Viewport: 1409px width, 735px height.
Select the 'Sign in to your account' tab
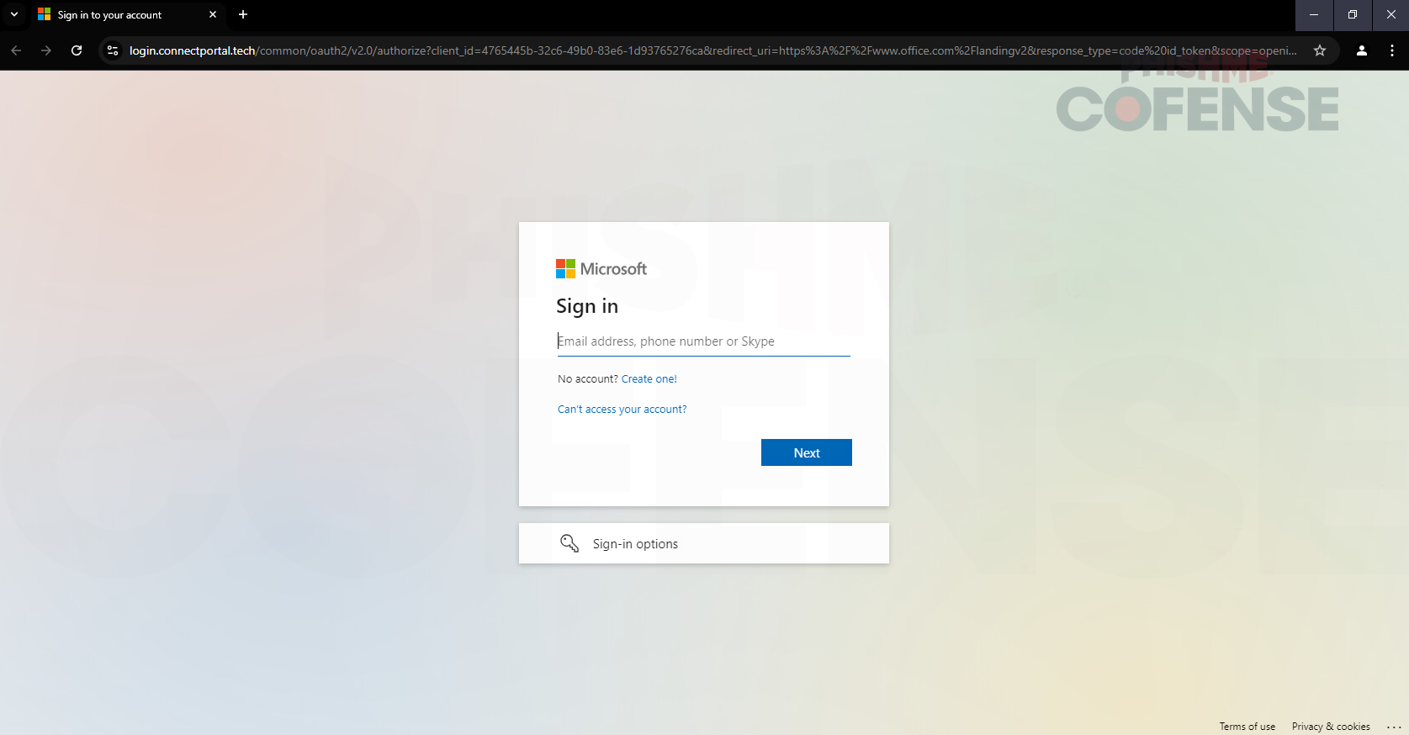click(127, 14)
